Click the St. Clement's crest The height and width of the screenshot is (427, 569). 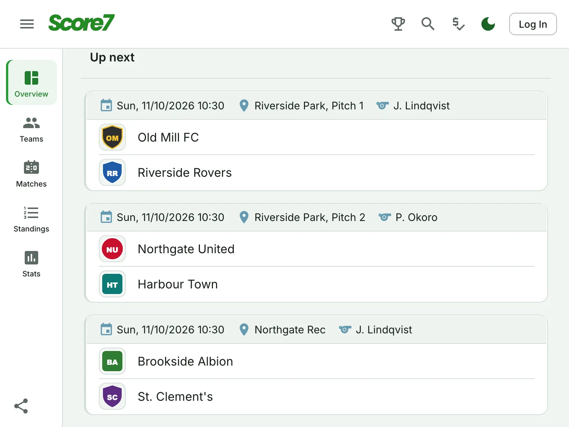click(112, 396)
